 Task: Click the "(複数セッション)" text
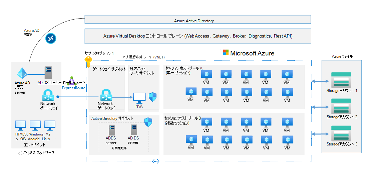(177, 123)
